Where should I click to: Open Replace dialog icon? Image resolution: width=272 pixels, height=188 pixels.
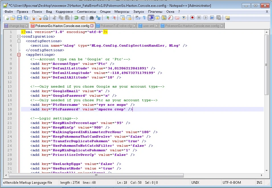(x=98, y=18)
